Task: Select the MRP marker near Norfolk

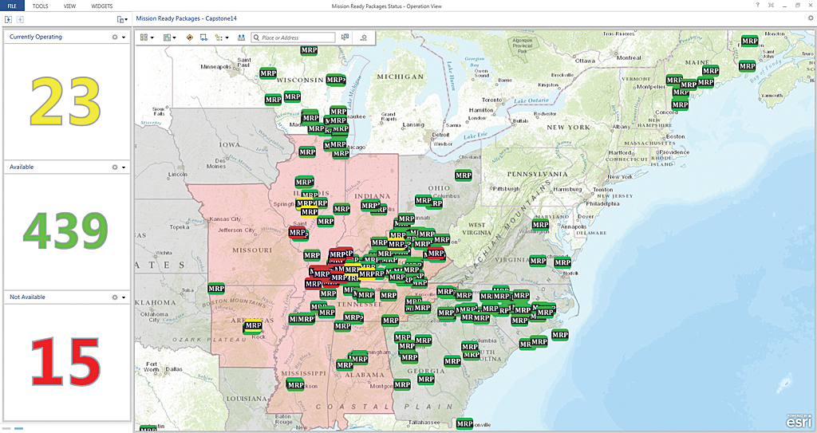Action: coord(562,262)
